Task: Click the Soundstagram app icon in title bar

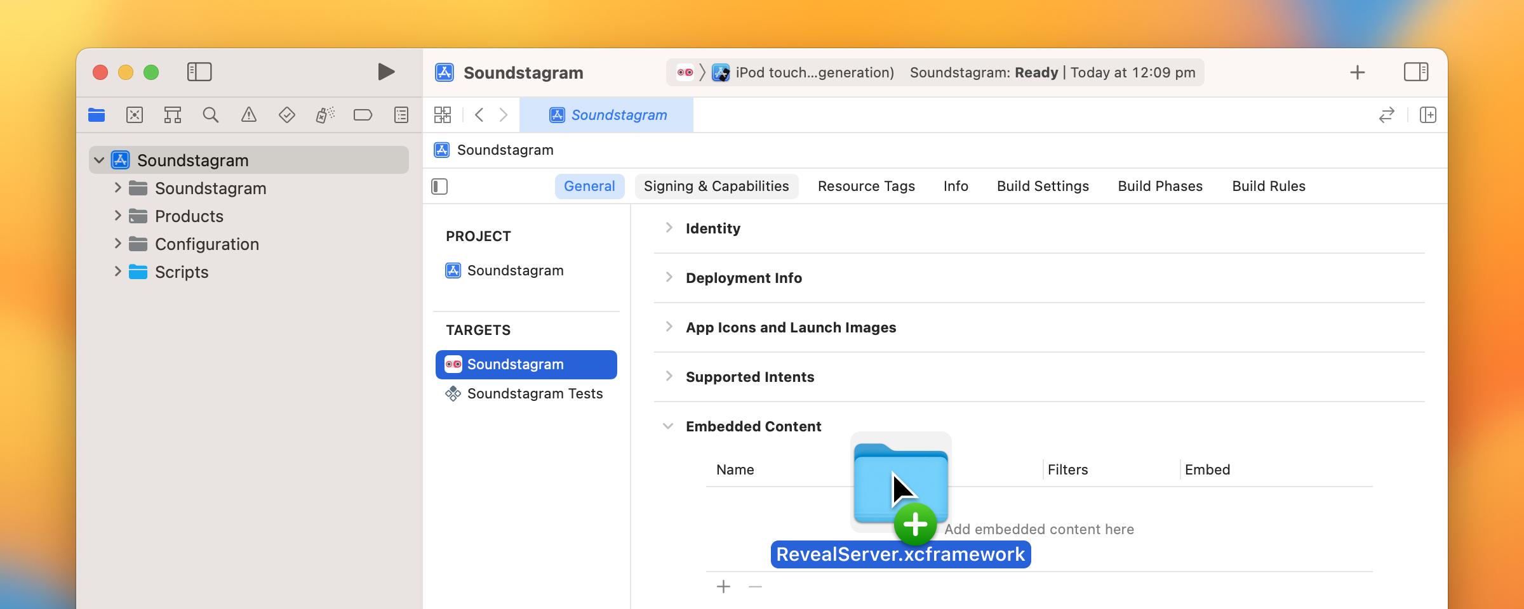Action: click(444, 72)
